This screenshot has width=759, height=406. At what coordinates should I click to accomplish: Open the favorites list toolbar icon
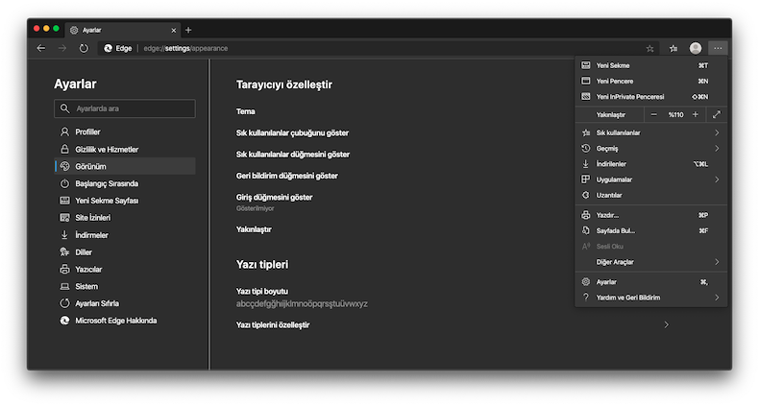point(673,48)
